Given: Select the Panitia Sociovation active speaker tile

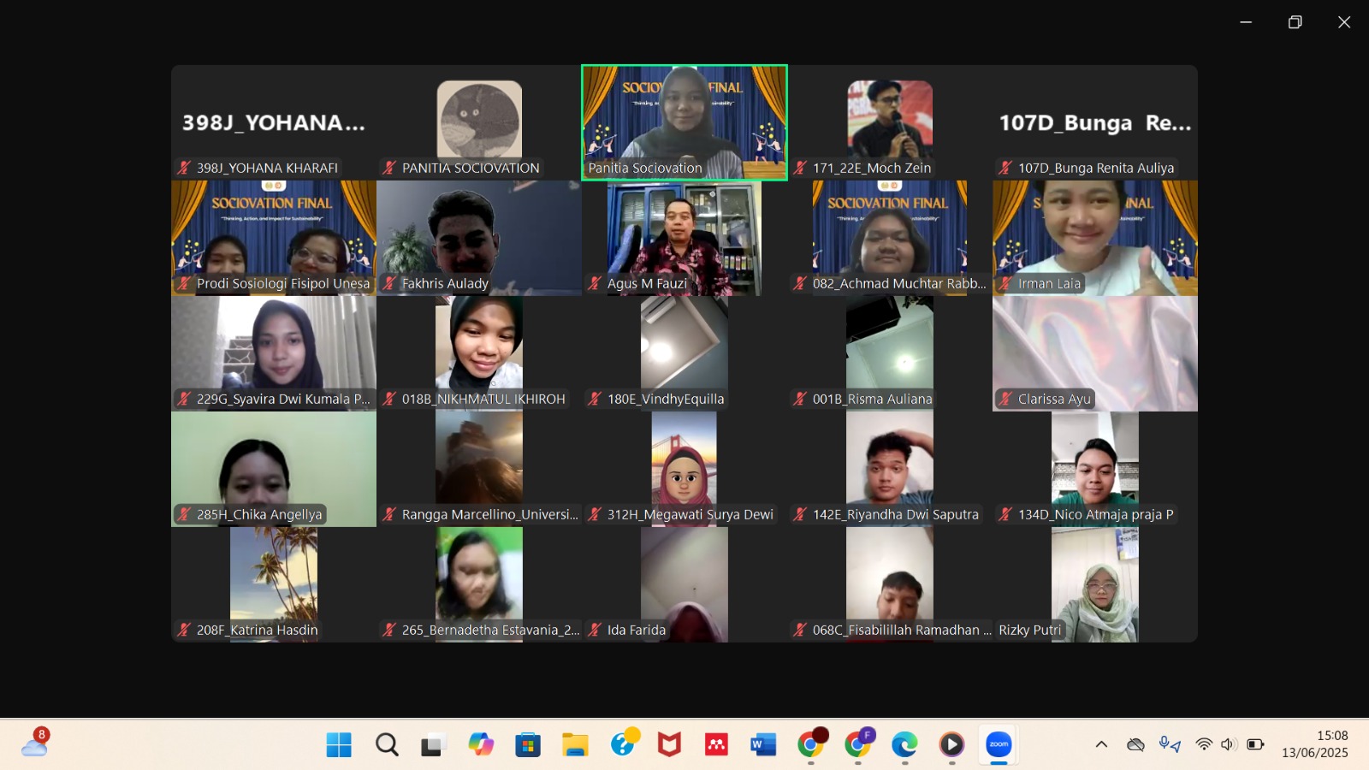Looking at the screenshot, I should tap(684, 122).
